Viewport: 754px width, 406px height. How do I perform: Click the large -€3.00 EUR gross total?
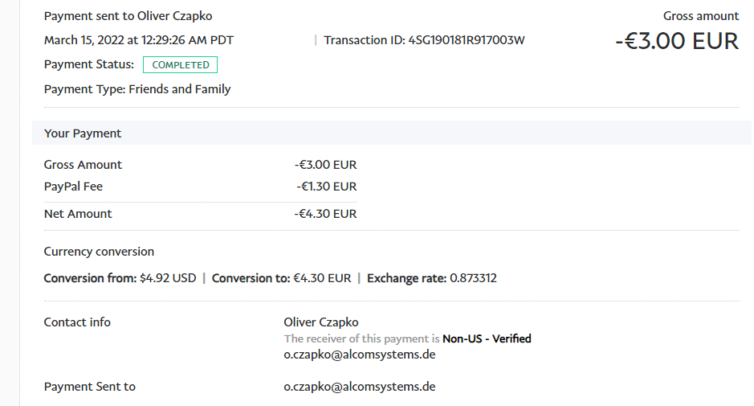pos(676,41)
